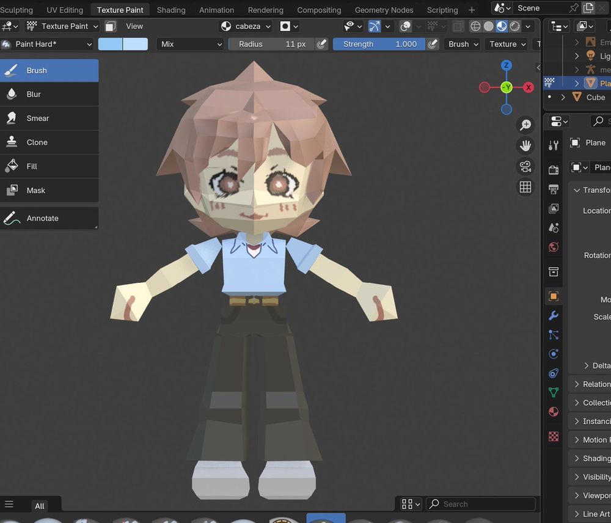Open the Texture settings popover
The image size is (611, 523).
(507, 44)
